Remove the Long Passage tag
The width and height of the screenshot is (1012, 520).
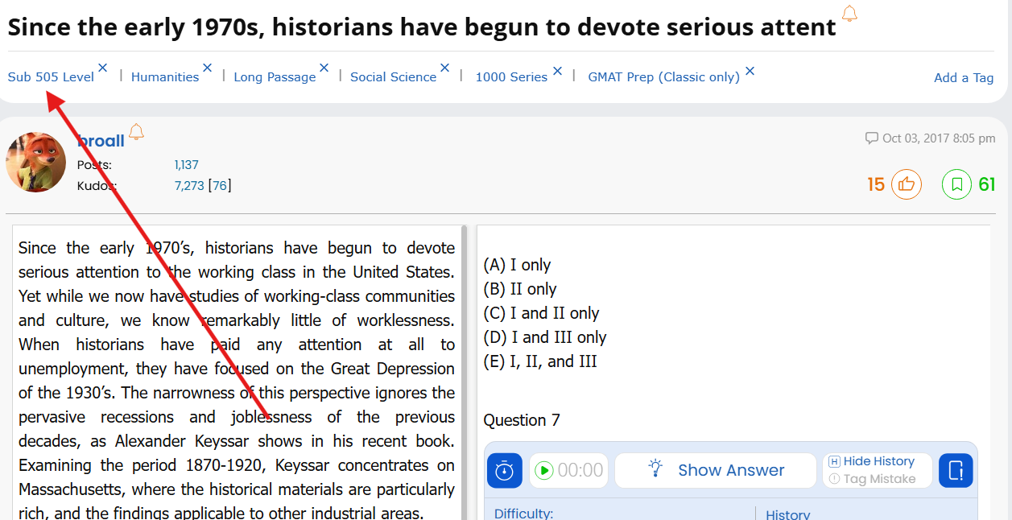tap(324, 68)
